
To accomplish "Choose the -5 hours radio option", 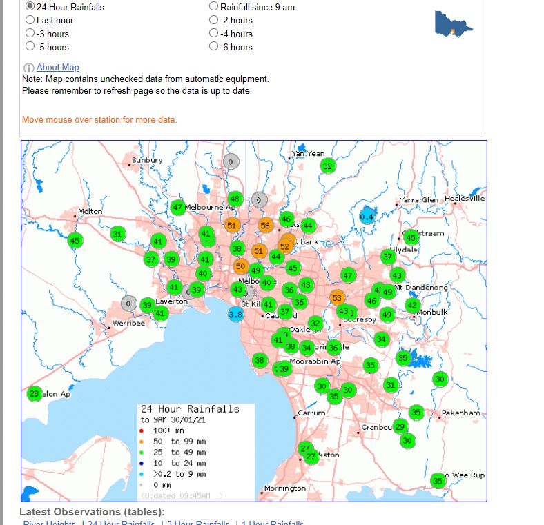I will [30, 46].
